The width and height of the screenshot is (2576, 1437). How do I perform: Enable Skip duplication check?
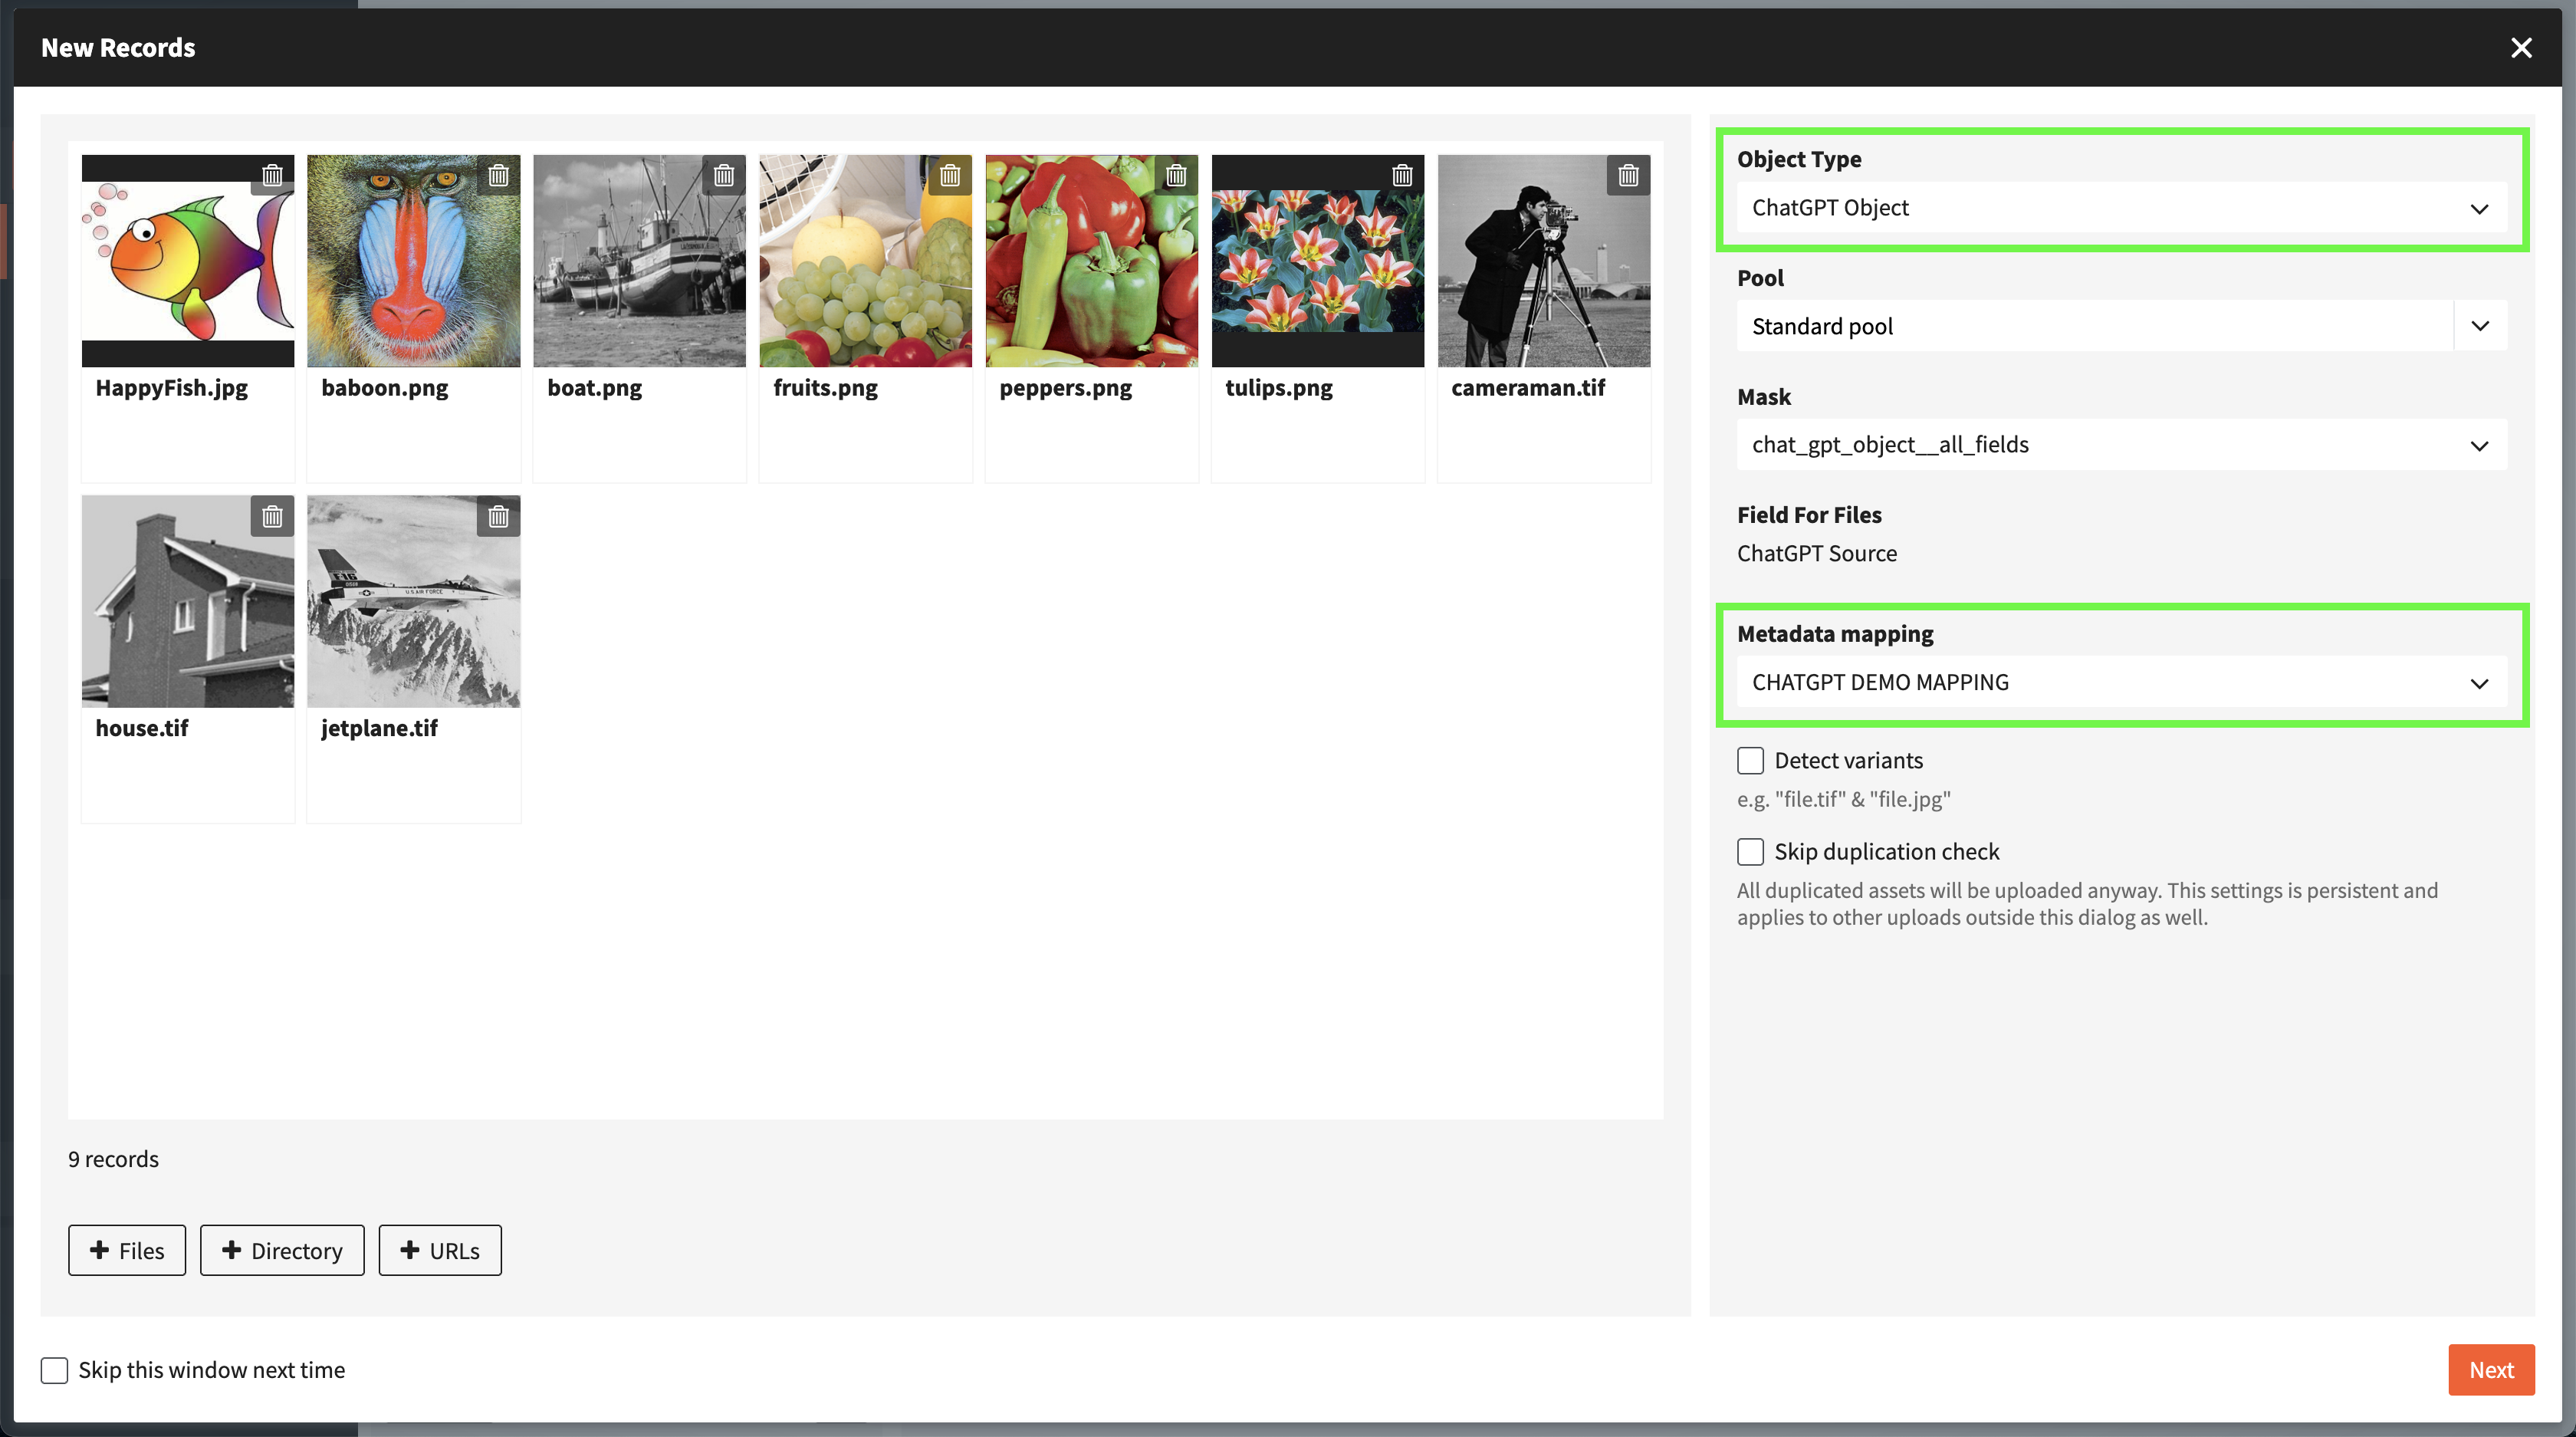pyautogui.click(x=1751, y=852)
